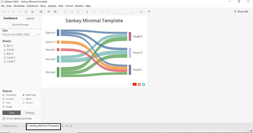The width and height of the screenshot is (253, 133).
Task: Open the Fit dropdown in toolbar
Action: (124, 11)
